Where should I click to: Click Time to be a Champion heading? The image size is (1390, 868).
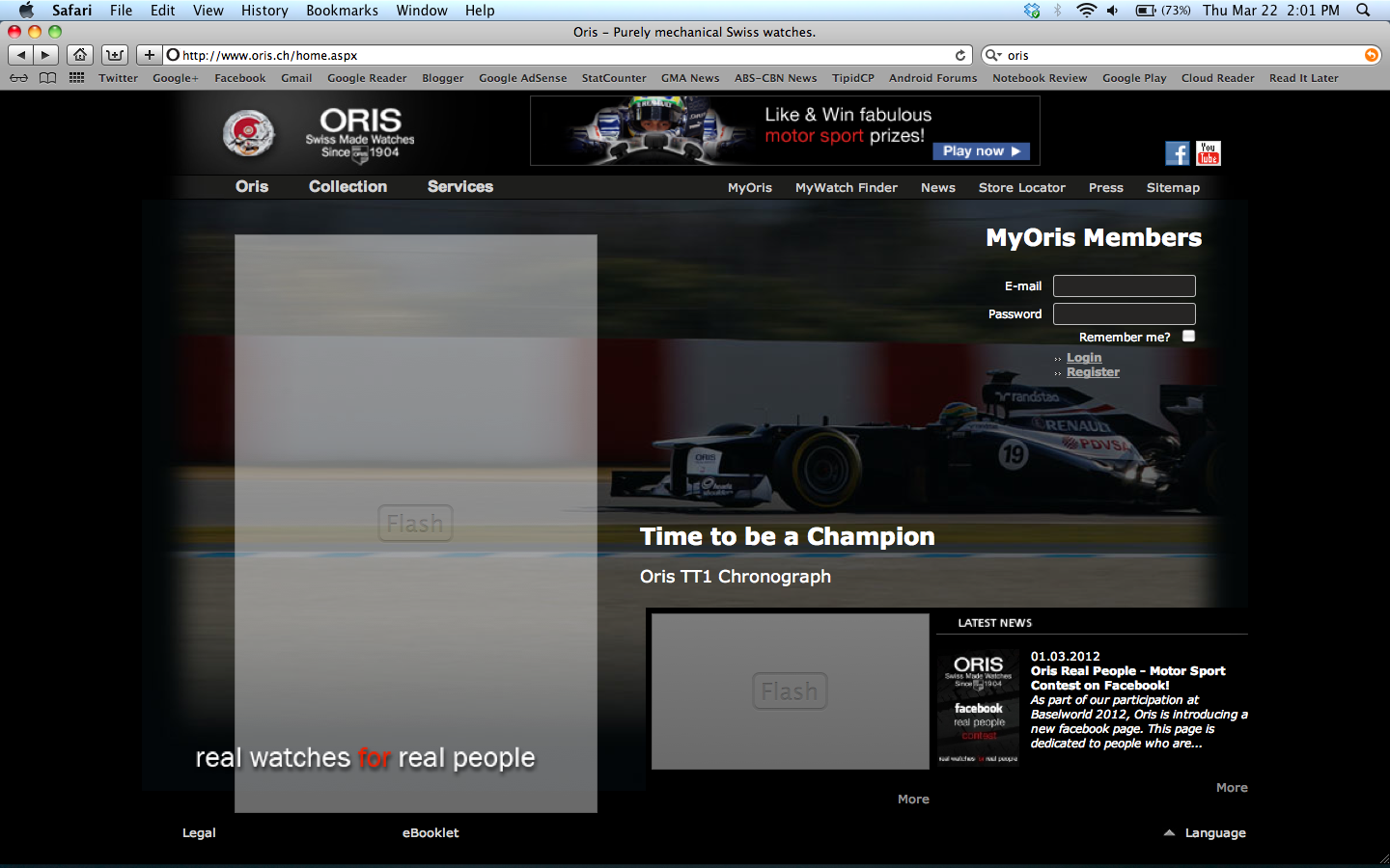click(788, 536)
